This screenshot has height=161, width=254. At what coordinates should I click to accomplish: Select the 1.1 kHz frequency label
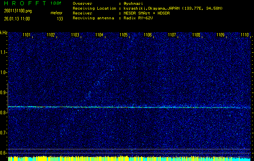point(4,52)
